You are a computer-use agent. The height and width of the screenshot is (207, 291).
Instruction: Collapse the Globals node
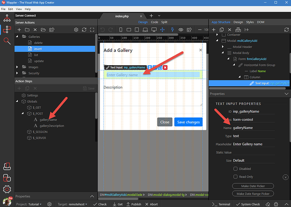[x=17, y=101]
